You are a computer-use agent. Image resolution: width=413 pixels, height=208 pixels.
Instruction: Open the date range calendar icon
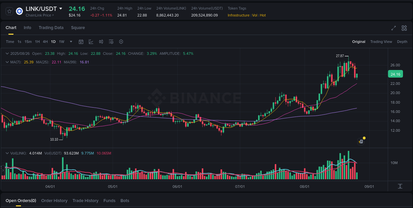pyautogui.click(x=81, y=42)
